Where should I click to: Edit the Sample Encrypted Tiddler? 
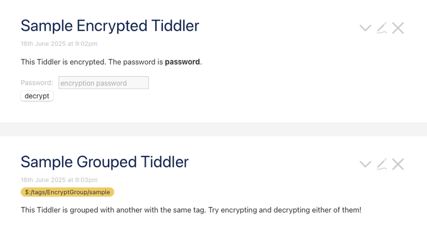[382, 28]
